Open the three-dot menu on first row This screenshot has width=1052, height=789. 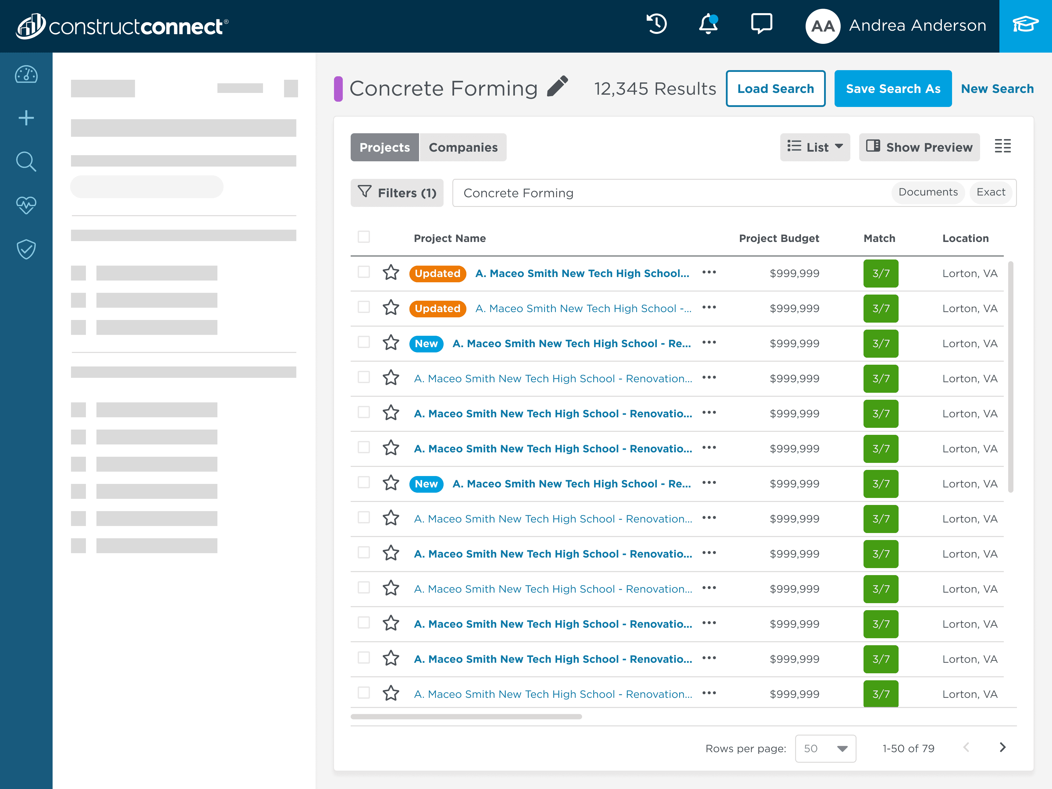[709, 273]
